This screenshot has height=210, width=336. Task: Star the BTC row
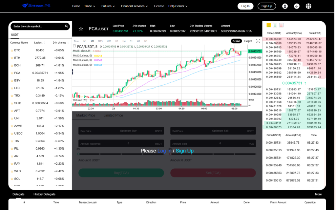[x=12, y=50]
